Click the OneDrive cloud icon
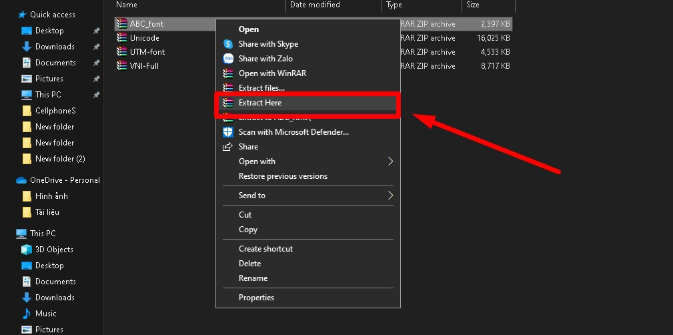This screenshot has height=335, width=673. tap(21, 180)
